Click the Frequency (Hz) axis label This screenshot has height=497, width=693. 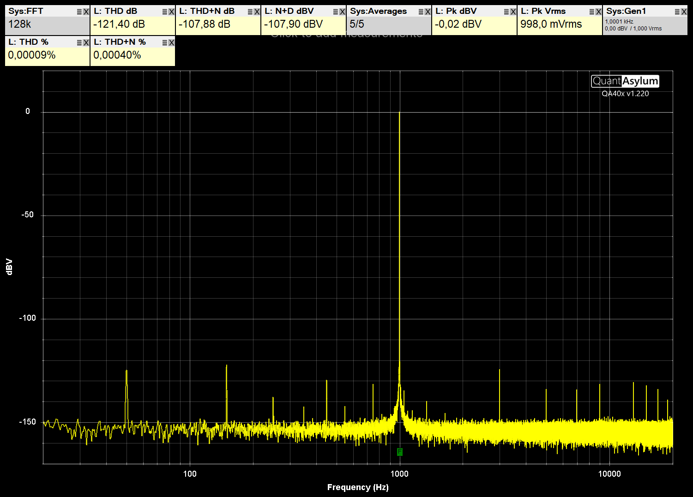[358, 487]
